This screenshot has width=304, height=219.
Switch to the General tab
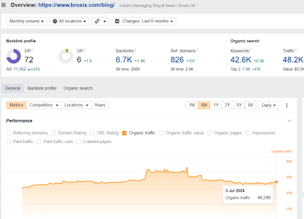coord(12,88)
